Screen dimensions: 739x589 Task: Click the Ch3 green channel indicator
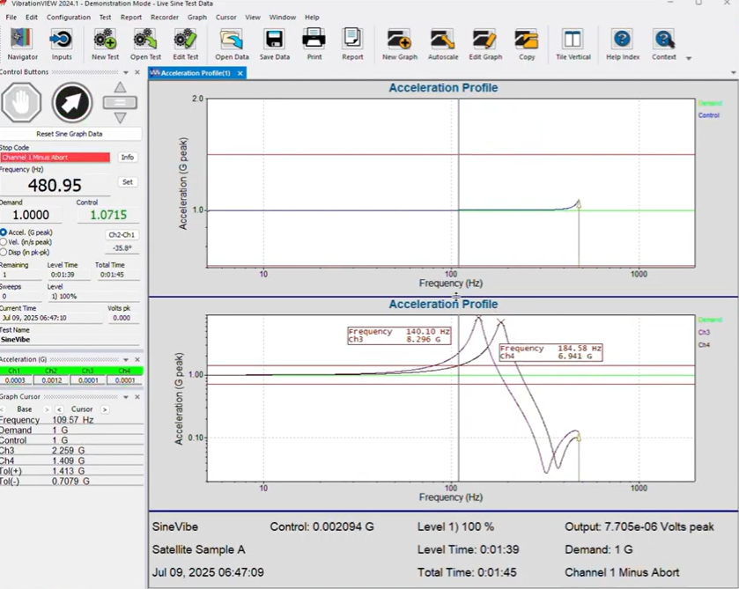[88, 371]
